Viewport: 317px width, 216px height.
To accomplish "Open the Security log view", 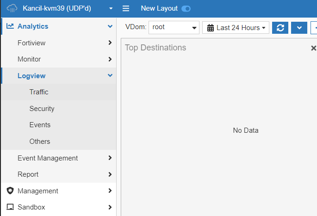I will pos(42,109).
